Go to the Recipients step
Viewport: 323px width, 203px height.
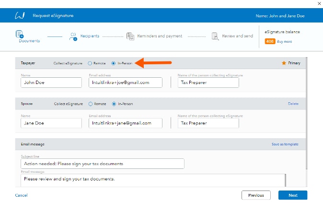click(90, 36)
